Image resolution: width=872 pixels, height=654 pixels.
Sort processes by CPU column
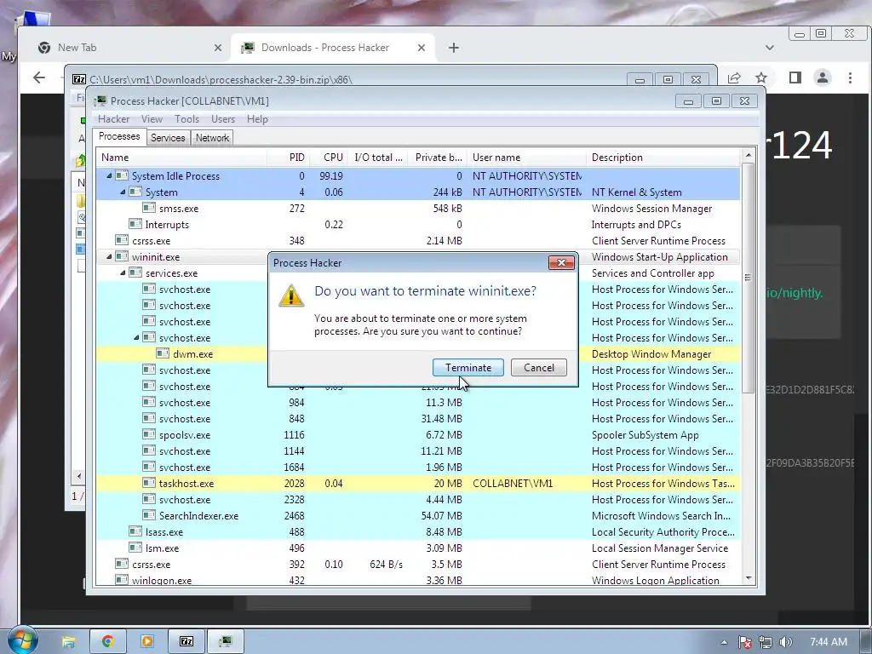[x=329, y=158]
